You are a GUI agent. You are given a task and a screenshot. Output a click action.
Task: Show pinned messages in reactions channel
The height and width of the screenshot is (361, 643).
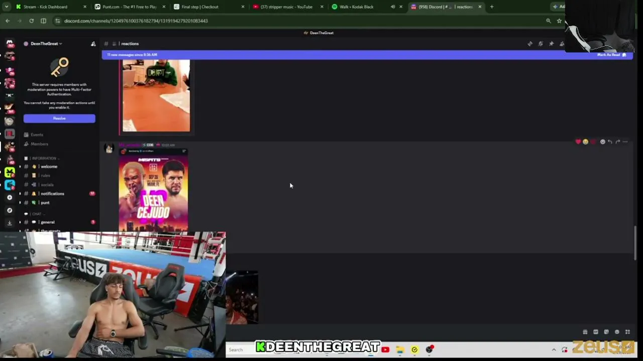point(551,44)
